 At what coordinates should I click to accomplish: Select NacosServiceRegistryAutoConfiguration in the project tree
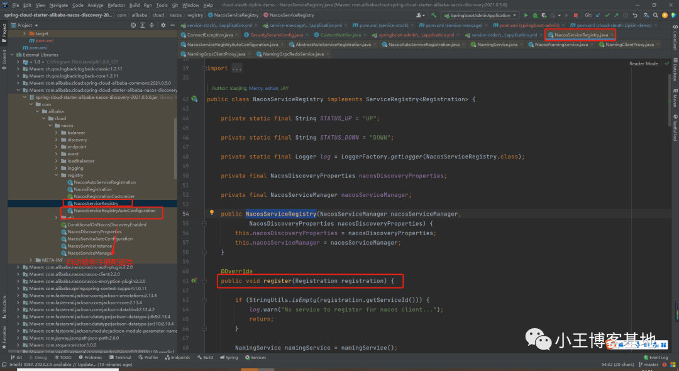(x=114, y=211)
